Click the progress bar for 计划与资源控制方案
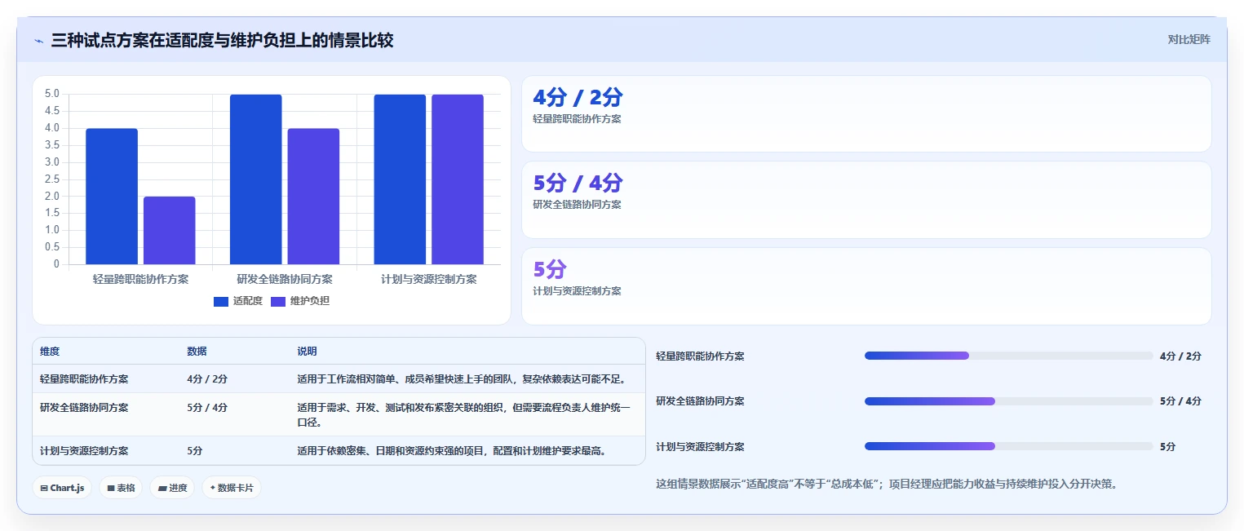 (1008, 446)
